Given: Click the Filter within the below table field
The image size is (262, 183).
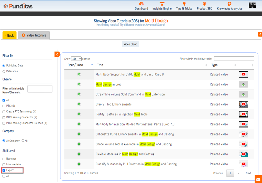Looking at the screenshot, I should coord(234,59).
